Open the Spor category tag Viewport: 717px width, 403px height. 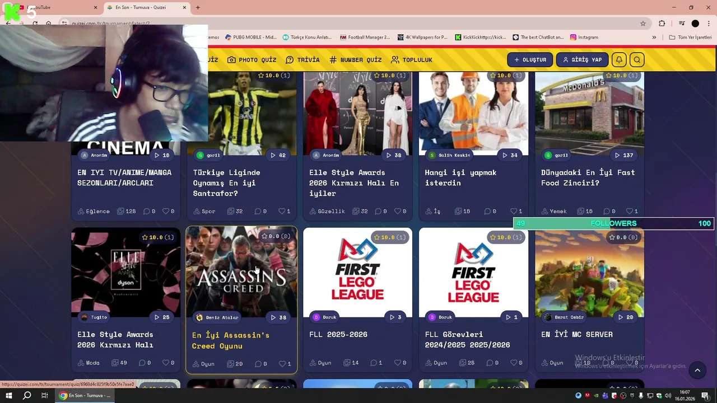pyautogui.click(x=204, y=211)
